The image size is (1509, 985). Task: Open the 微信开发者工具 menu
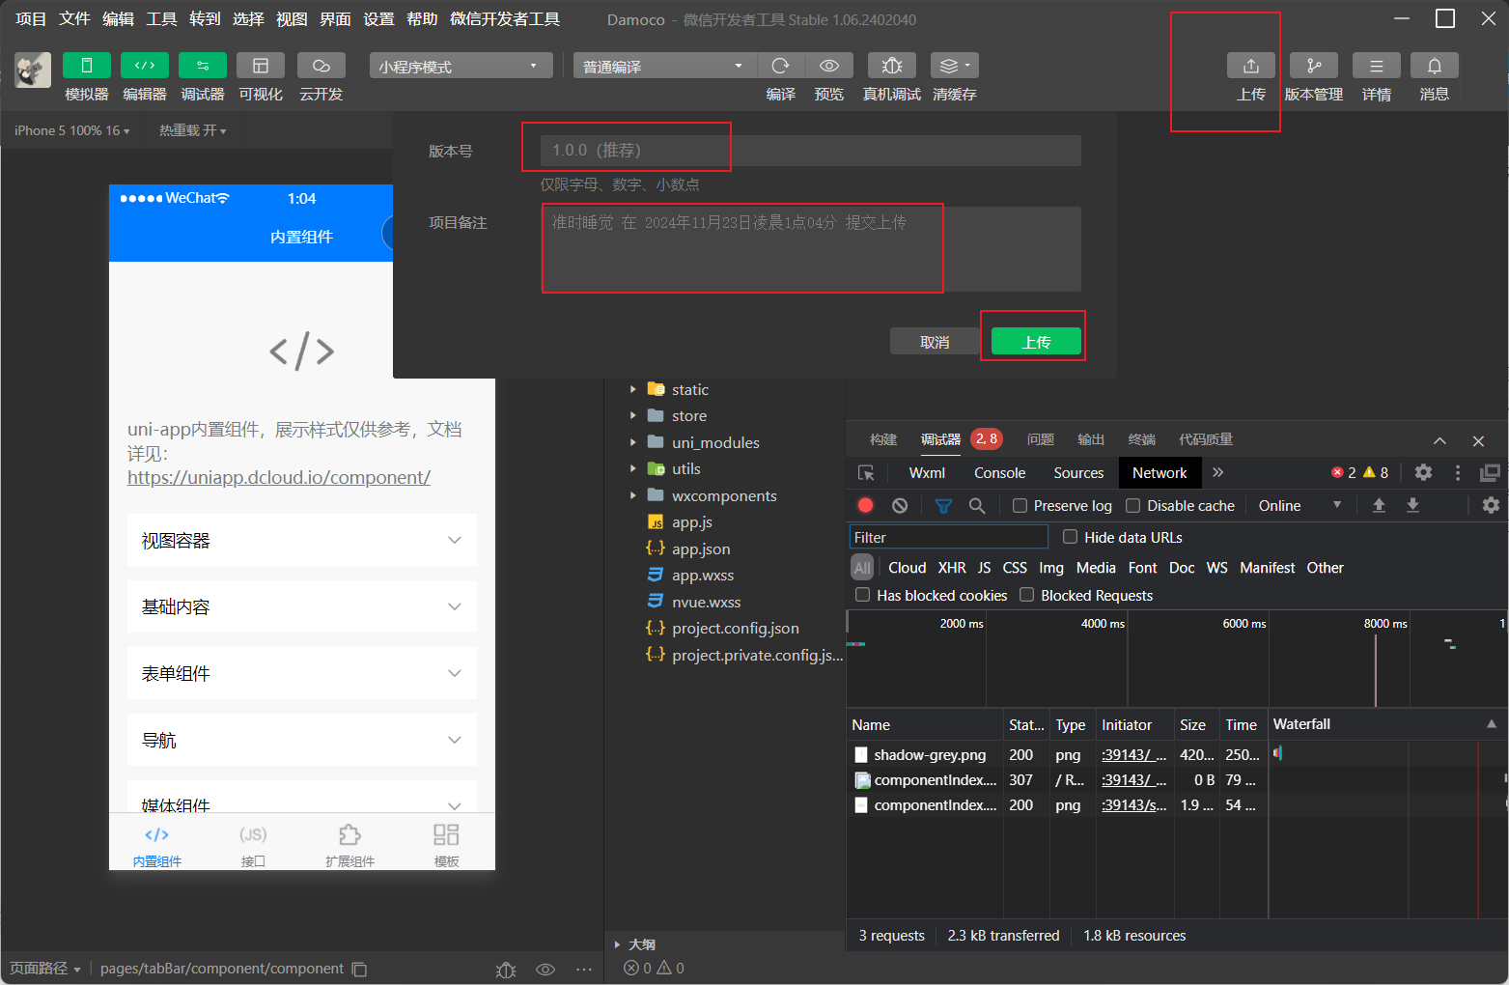505,19
